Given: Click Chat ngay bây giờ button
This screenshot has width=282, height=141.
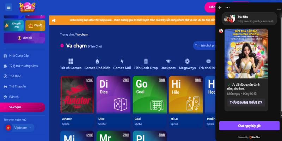Looking at the screenshot, I should click(x=249, y=126).
